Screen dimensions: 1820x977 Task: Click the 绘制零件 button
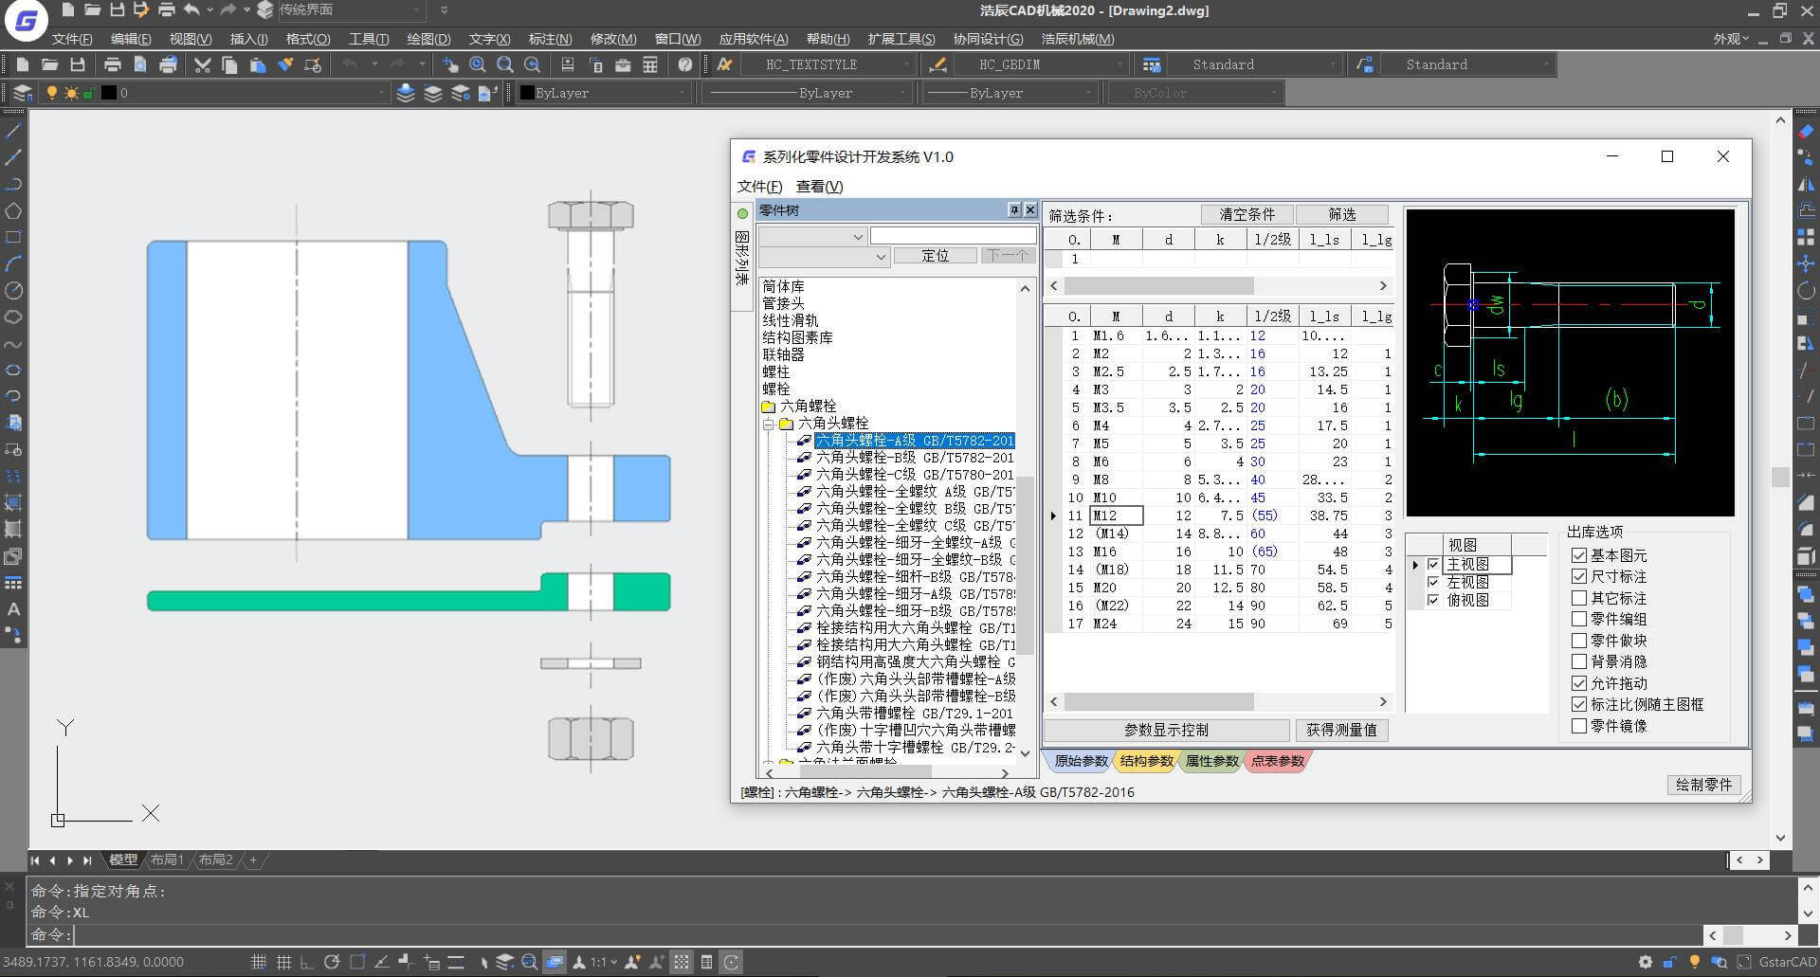coord(1703,785)
